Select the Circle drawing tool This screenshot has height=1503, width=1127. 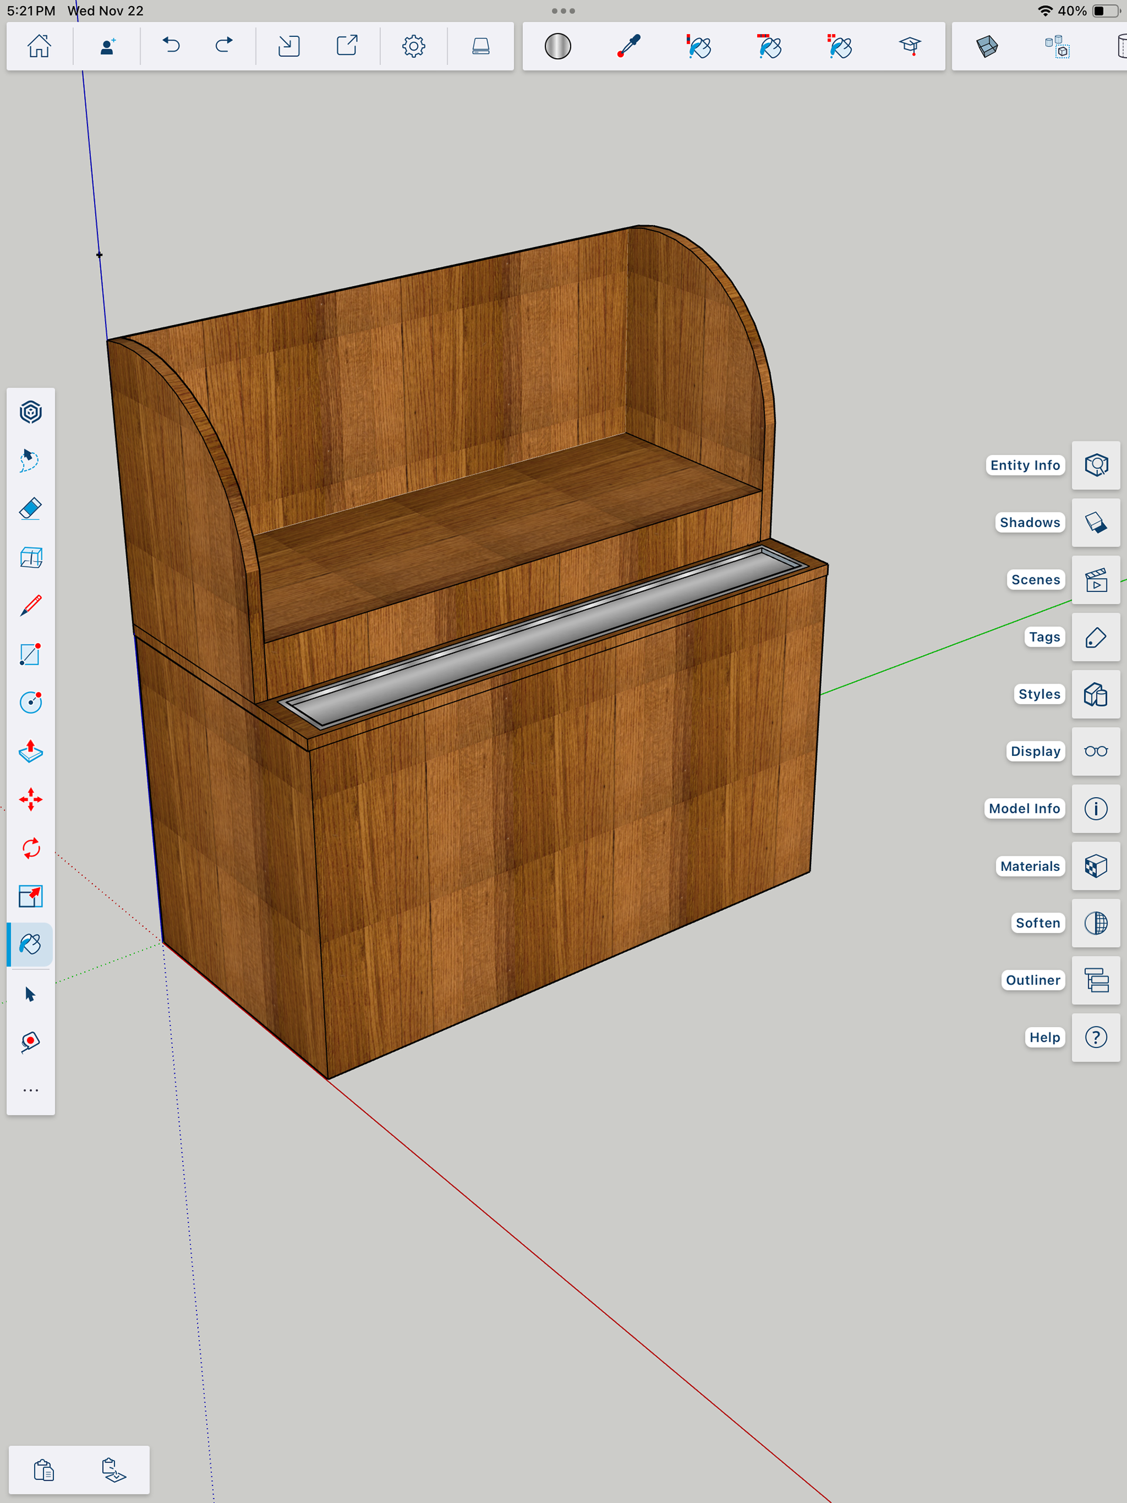pos(31,702)
